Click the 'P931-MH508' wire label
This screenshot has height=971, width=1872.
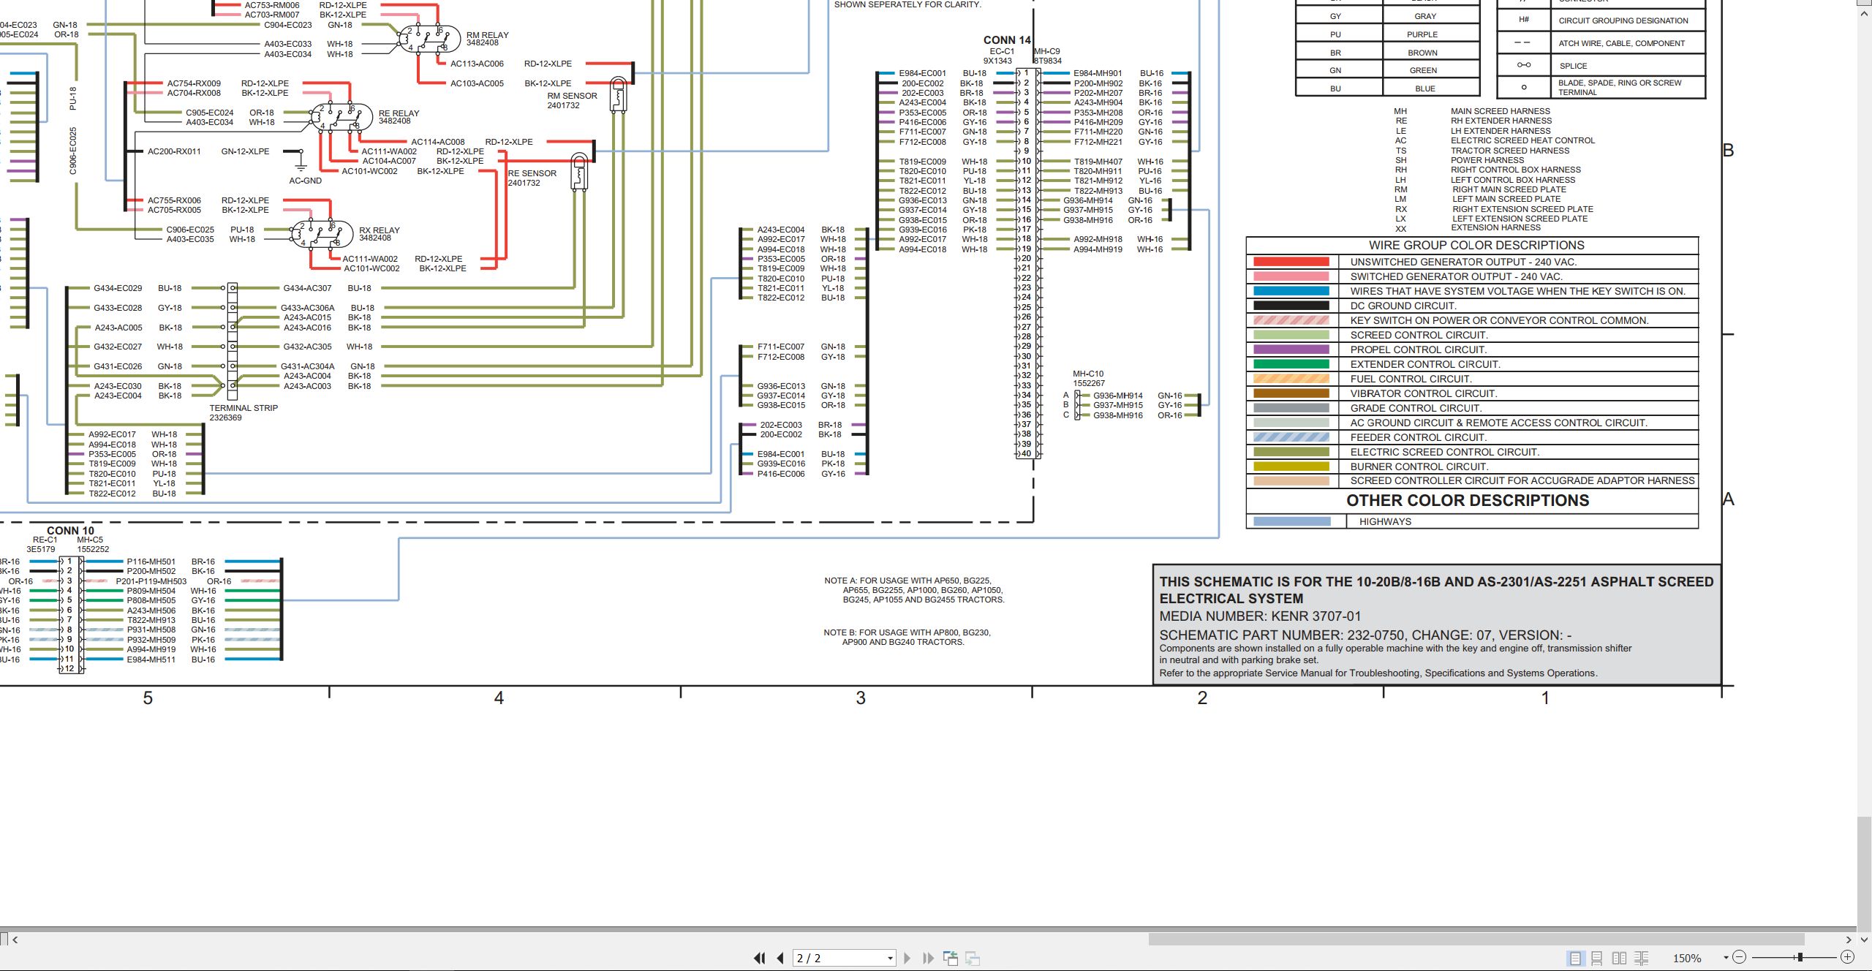pyautogui.click(x=151, y=630)
